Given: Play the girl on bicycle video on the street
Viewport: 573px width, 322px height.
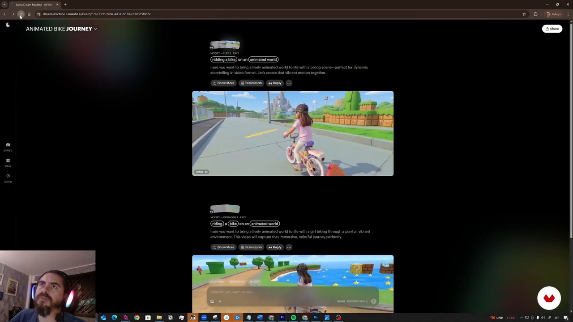Looking at the screenshot, I should [x=293, y=133].
